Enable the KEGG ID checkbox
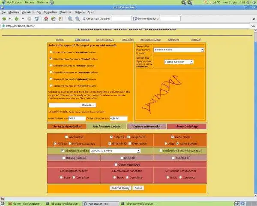257x206 pixels. [122, 158]
